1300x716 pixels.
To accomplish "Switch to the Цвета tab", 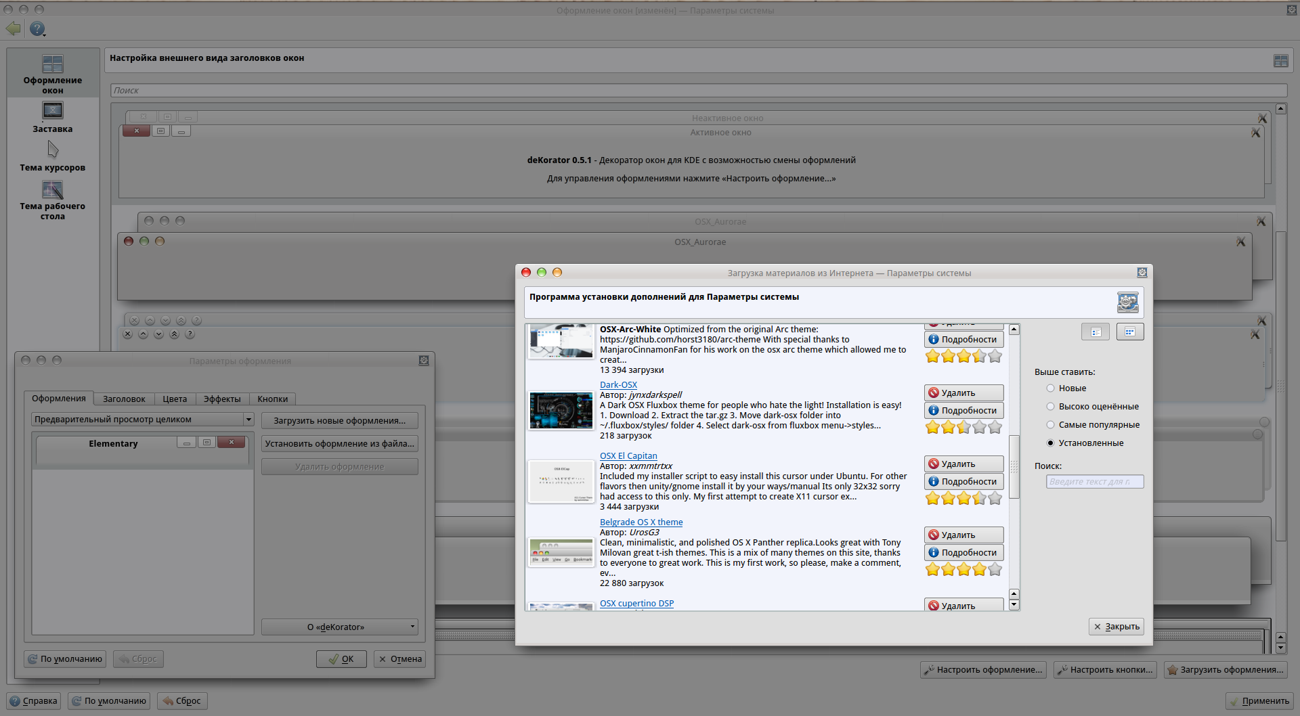I will [x=175, y=399].
